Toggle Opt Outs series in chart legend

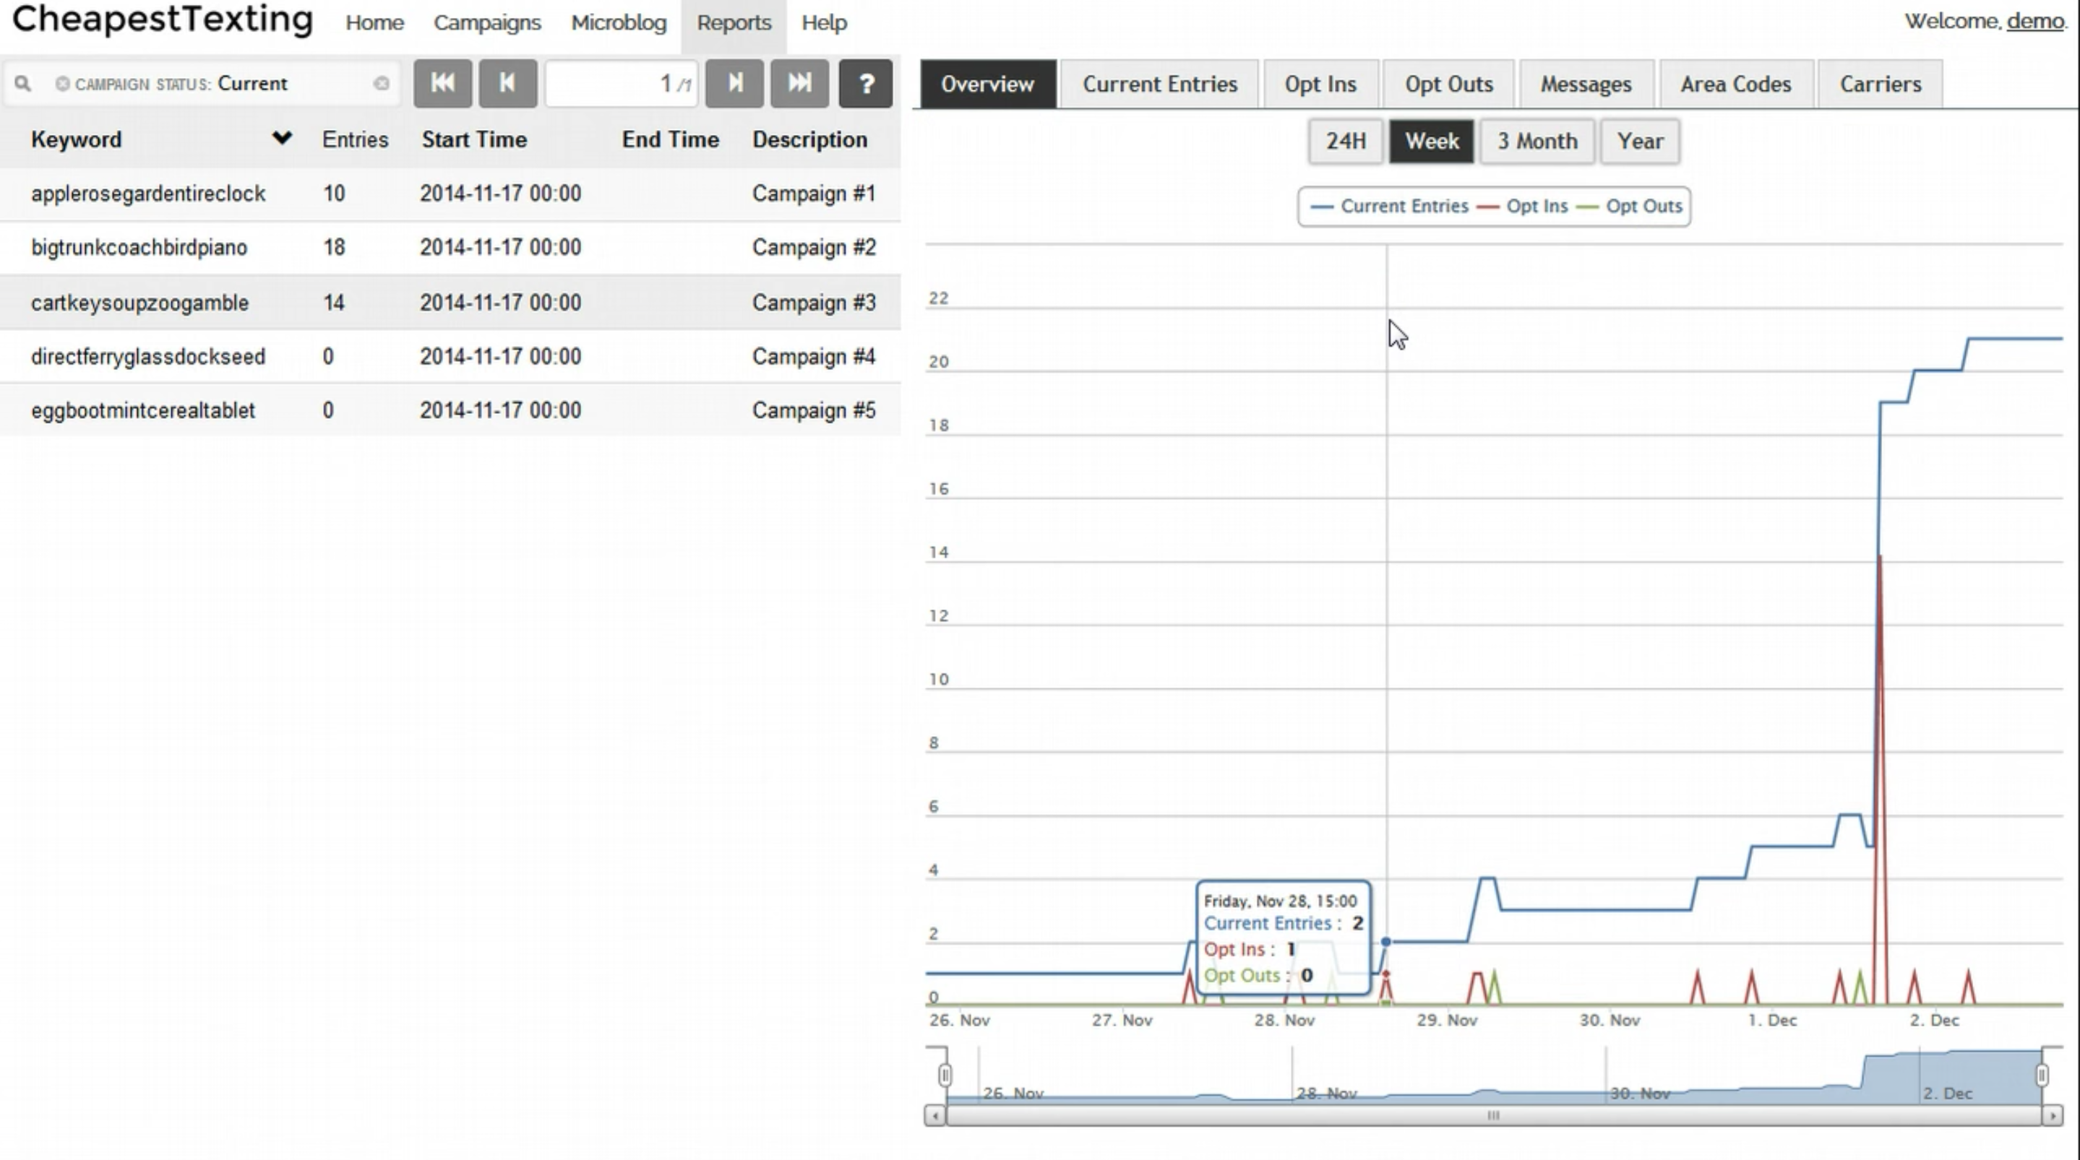[1643, 207]
